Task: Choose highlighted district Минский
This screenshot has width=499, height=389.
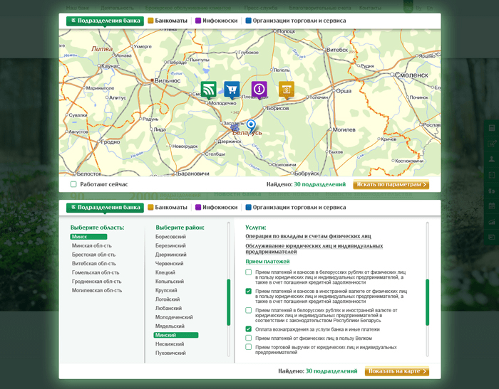Action: pyautogui.click(x=176, y=335)
